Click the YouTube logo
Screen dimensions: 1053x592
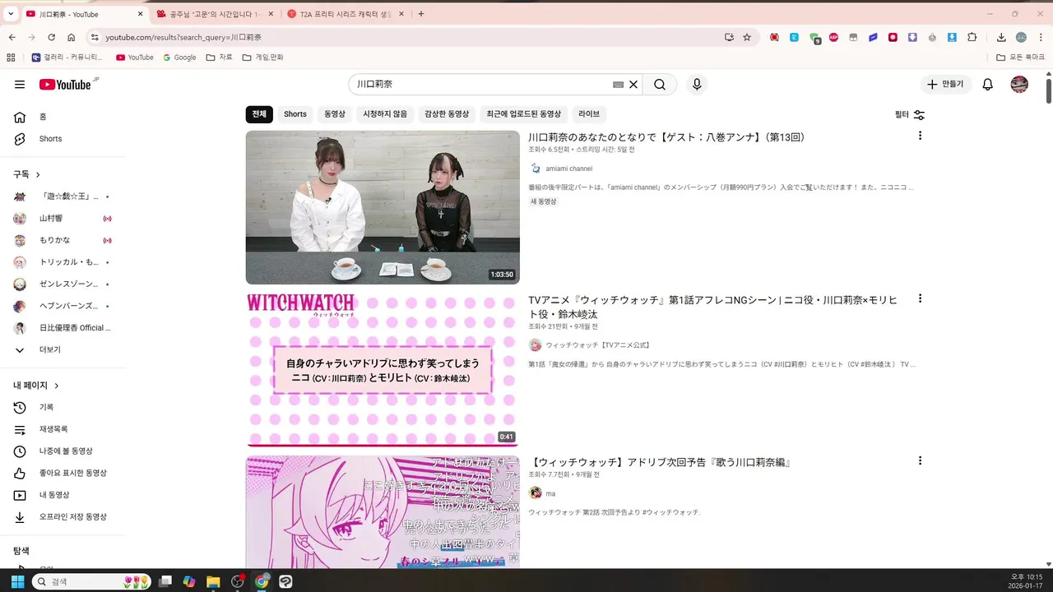66,85
